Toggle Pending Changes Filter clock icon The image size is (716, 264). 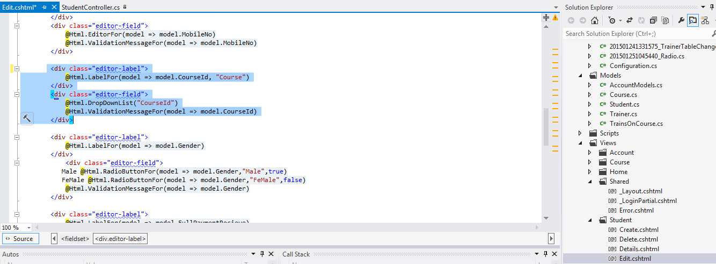point(612,20)
